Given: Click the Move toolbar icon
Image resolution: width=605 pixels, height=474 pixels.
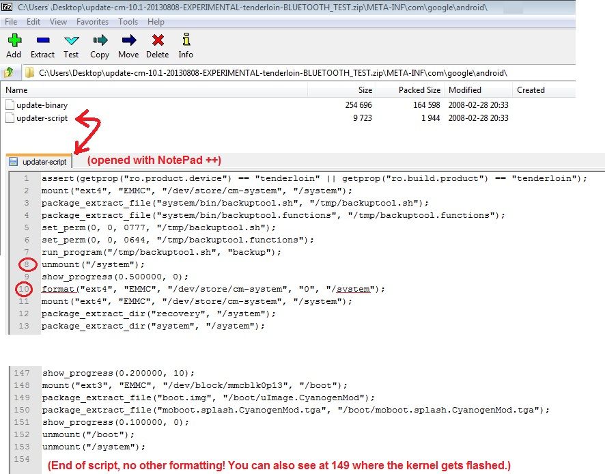Looking at the screenshot, I should coord(128,42).
